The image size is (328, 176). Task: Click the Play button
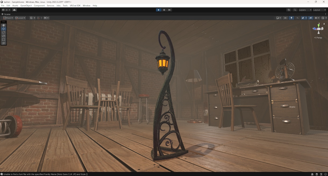159,10
